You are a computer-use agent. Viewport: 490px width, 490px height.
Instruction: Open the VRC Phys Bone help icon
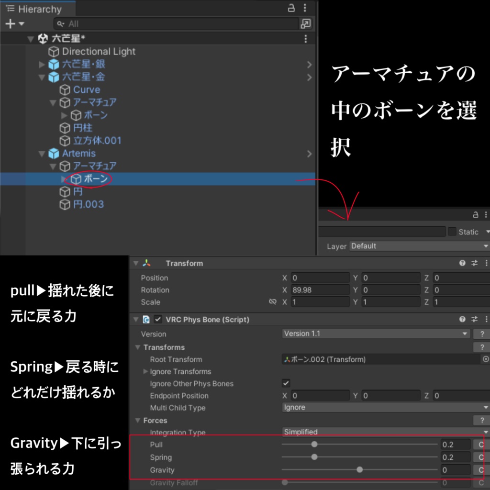coord(462,319)
